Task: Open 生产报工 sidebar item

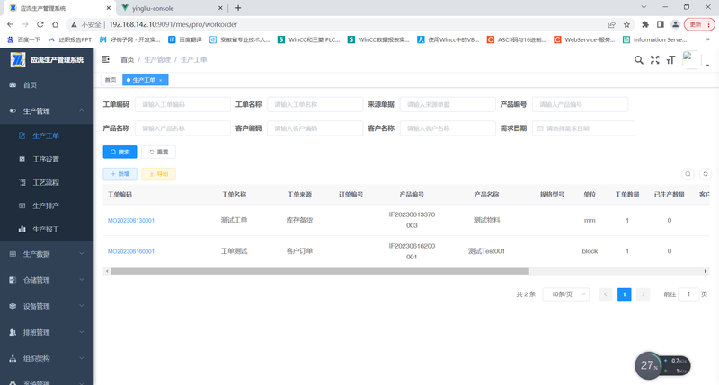Action: pos(47,230)
